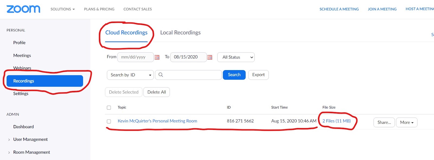Go to Meetings in the sidebar

point(22,55)
